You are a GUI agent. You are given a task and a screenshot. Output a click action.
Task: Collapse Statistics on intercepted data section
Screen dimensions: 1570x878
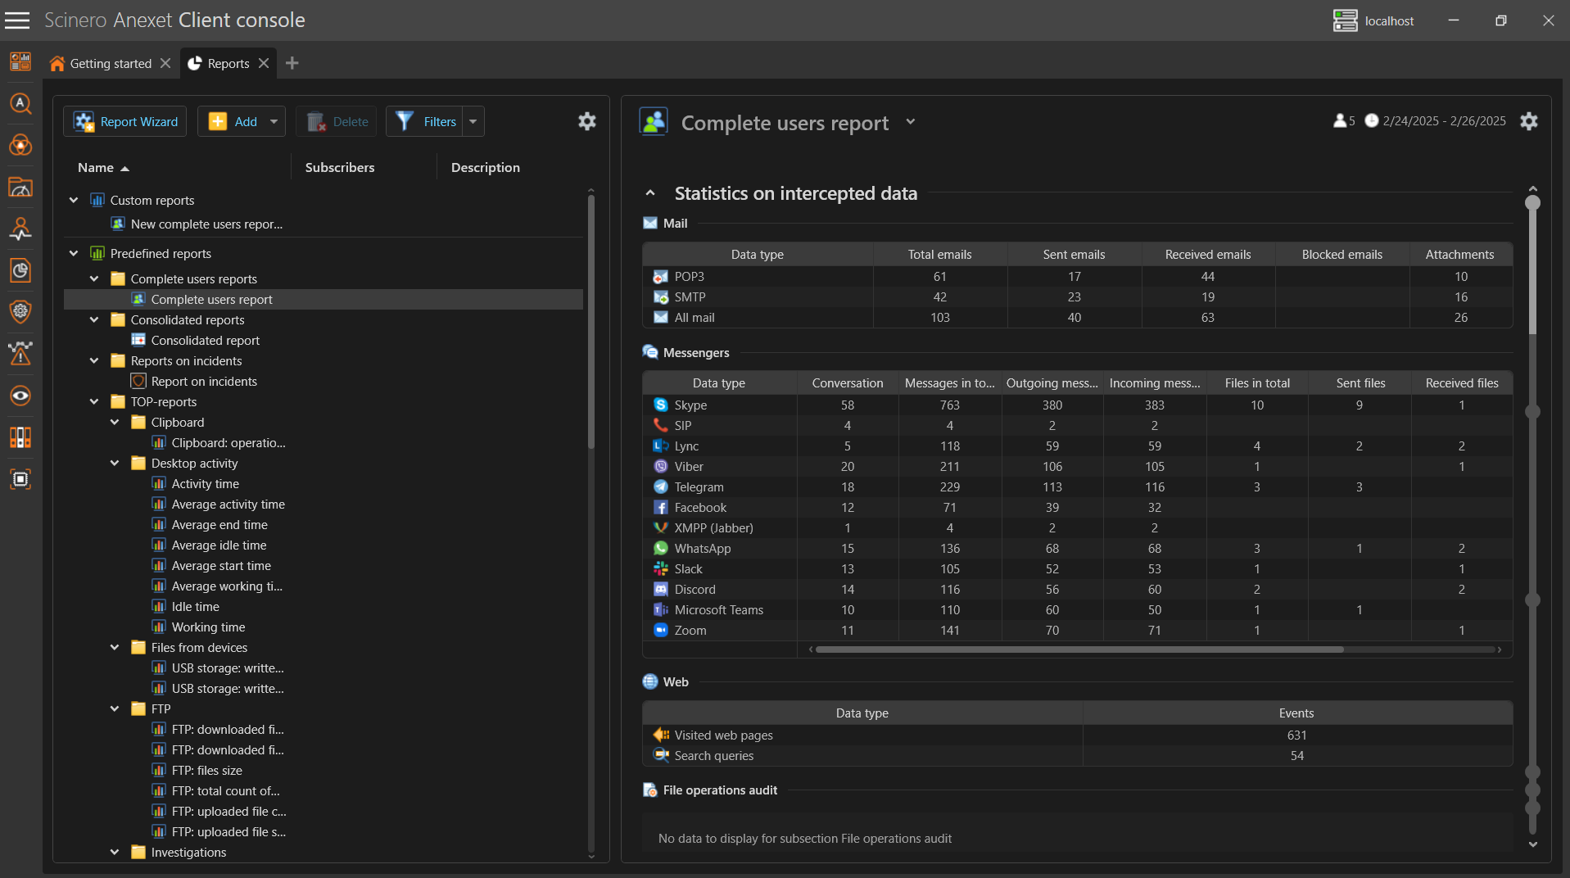650,193
